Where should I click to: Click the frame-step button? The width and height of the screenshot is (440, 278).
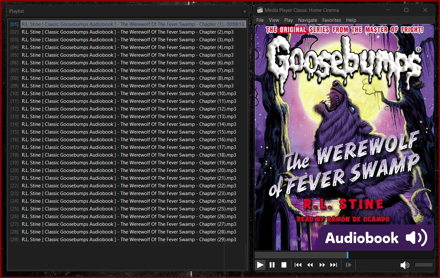click(x=348, y=265)
